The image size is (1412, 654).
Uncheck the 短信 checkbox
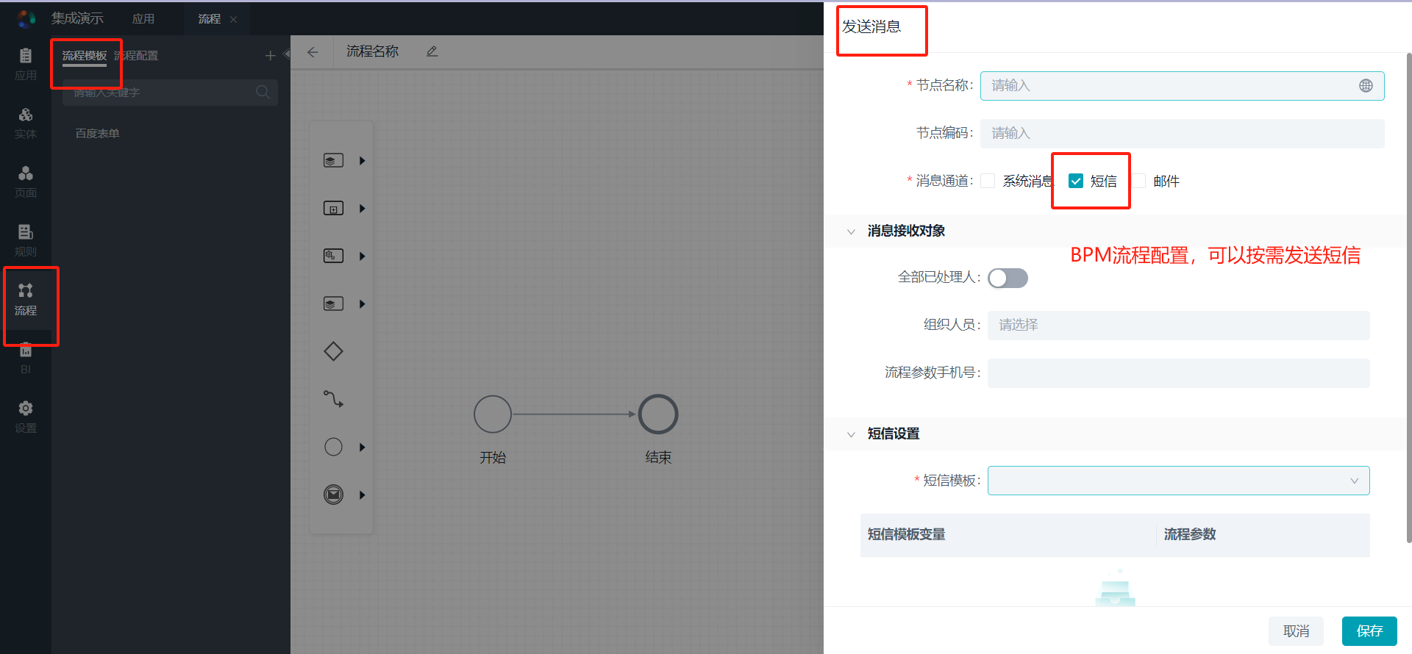pyautogui.click(x=1076, y=181)
